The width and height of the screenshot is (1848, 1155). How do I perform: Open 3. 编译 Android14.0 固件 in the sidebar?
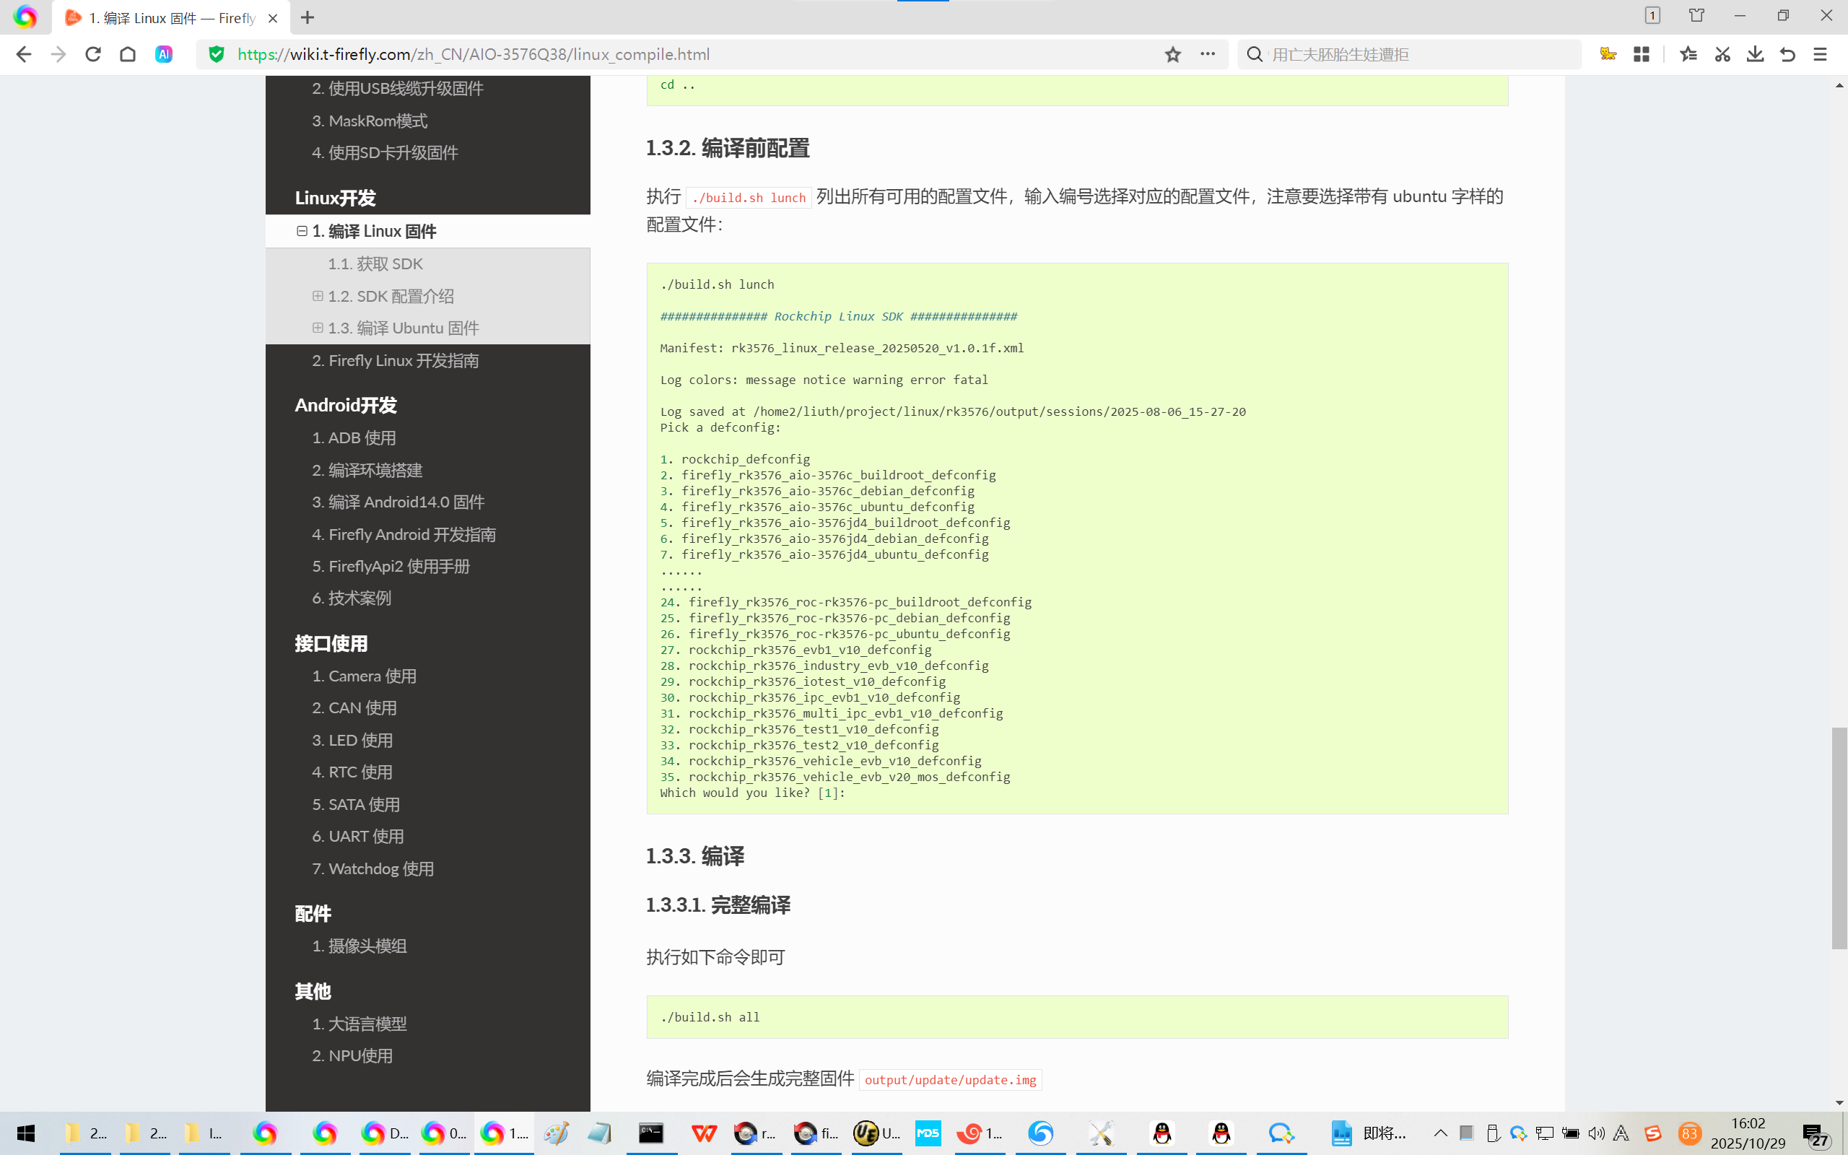click(398, 502)
